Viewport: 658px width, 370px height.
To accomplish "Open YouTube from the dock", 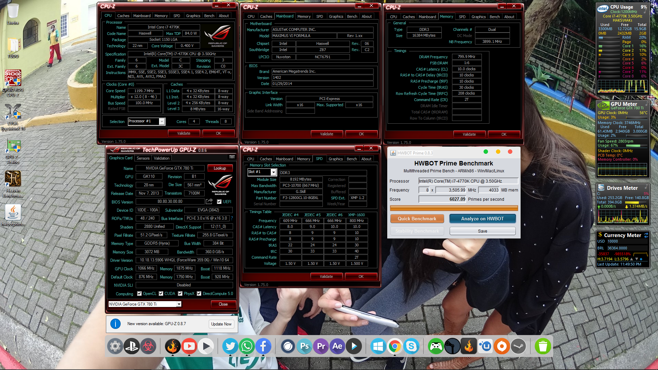I will 189,346.
